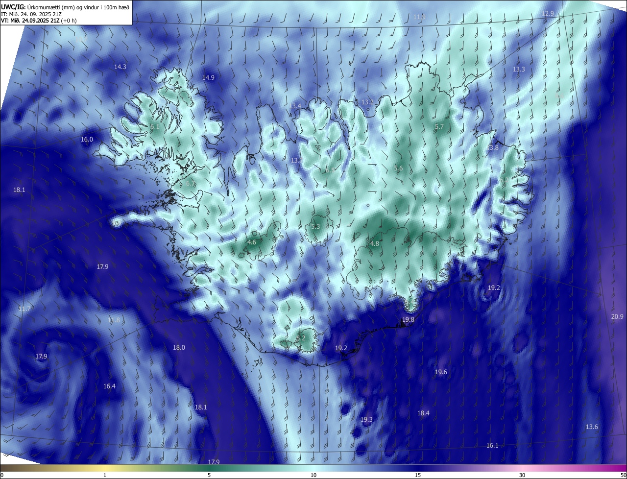Click the color scale tick label 1
This screenshot has height=479, width=627.
tap(105, 476)
